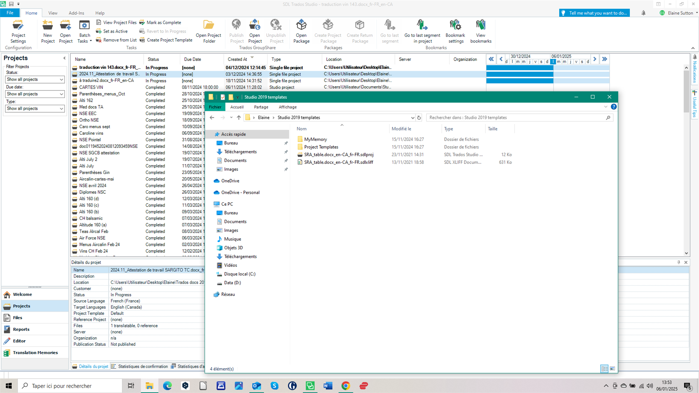The width and height of the screenshot is (699, 393).
Task: Jump timeline back with double-left arrow
Action: (x=491, y=59)
